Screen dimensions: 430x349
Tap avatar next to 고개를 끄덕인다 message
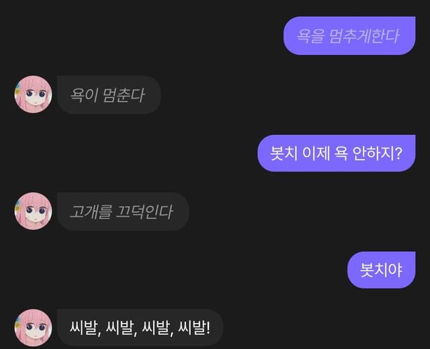click(33, 211)
